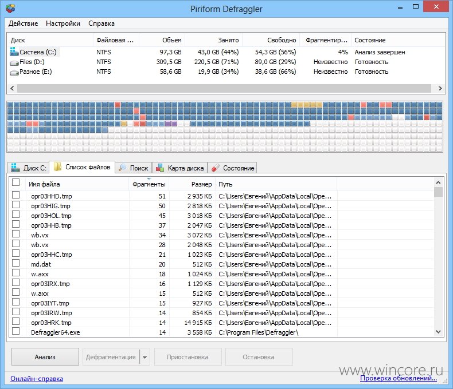Click the Остановка button
Screen dimensions: 453x389
click(x=259, y=357)
